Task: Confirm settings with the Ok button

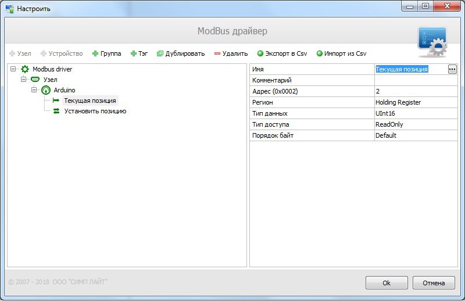Action: (387, 283)
